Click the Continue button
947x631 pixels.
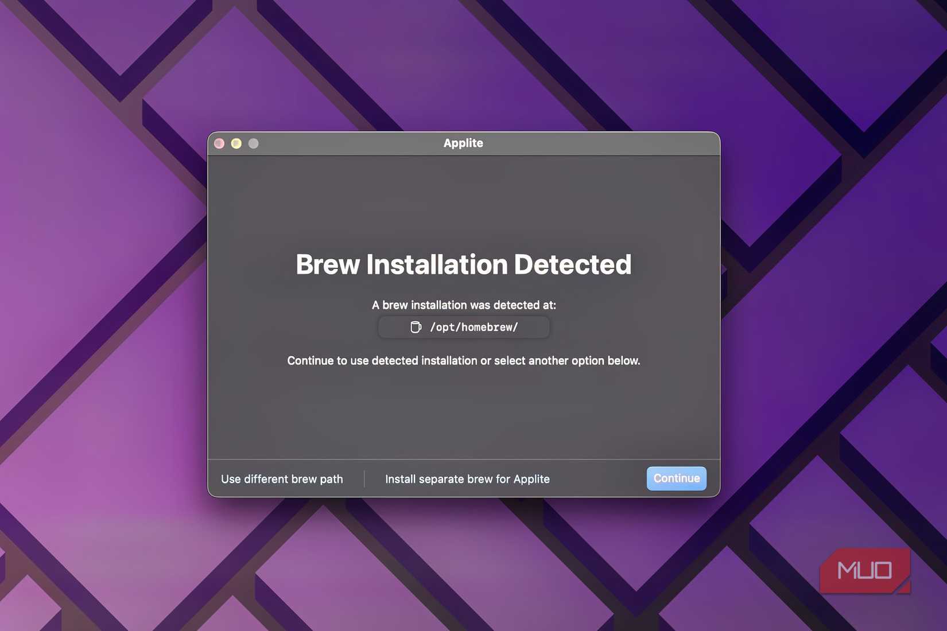coord(676,478)
